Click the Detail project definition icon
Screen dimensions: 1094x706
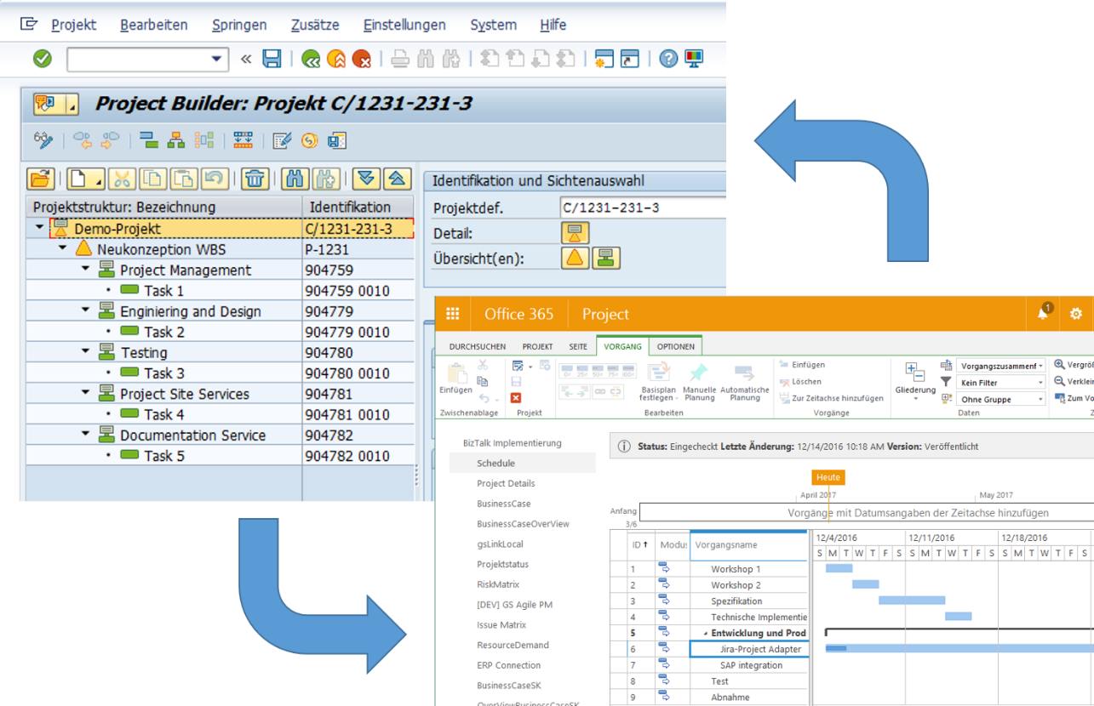(x=575, y=233)
